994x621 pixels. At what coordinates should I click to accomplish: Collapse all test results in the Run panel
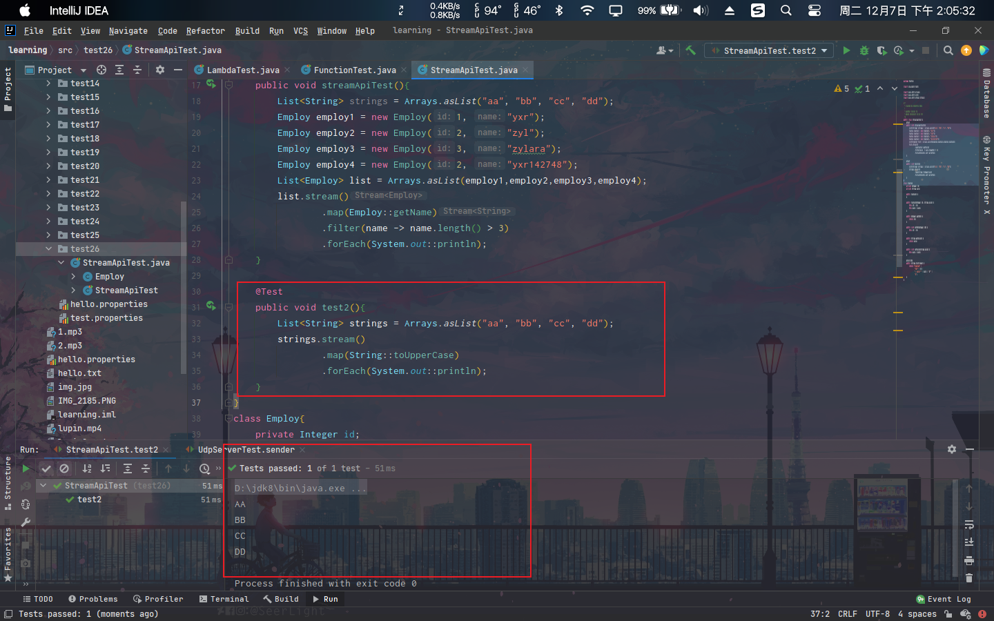[x=146, y=469]
